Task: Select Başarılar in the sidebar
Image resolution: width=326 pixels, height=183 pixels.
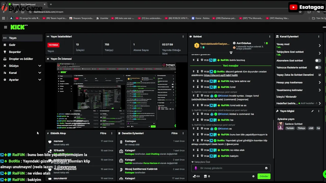Action: coord(22,52)
